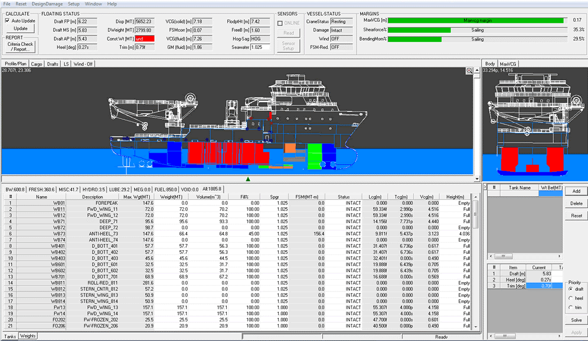588x341 pixels.
Task: Click right arrow of tank list horizontal scrollbar
Action: (x=558, y=256)
